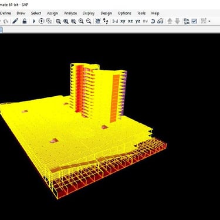The width and height of the screenshot is (220, 220).
Task: Open the Tools menu
Action: point(141,13)
